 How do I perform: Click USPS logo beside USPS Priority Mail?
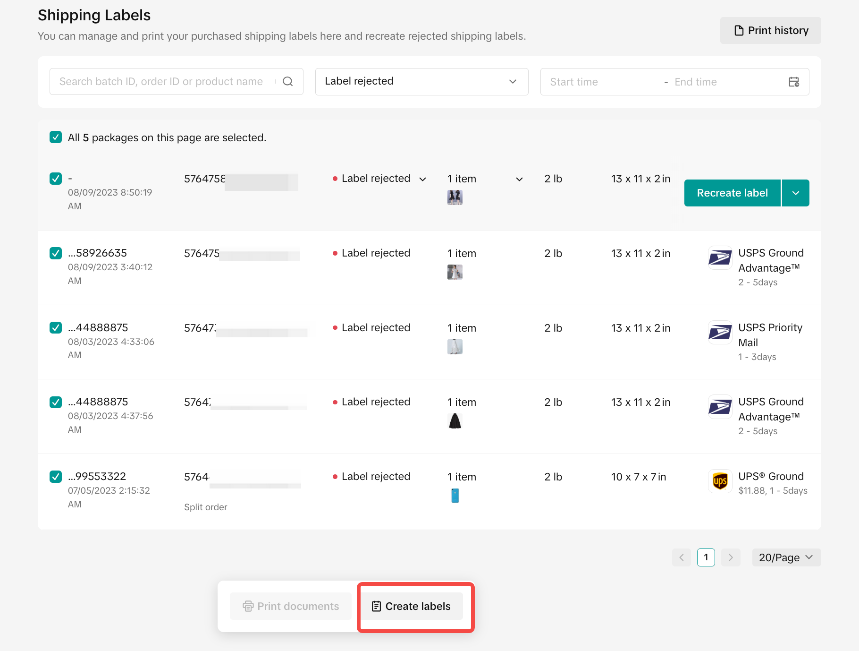720,333
